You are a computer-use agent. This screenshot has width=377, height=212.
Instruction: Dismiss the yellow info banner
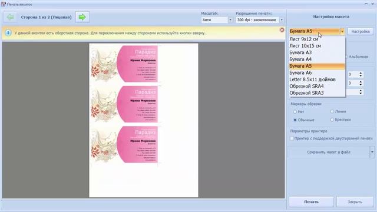coord(282,30)
